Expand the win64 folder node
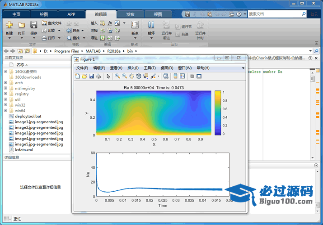 coord(5,111)
